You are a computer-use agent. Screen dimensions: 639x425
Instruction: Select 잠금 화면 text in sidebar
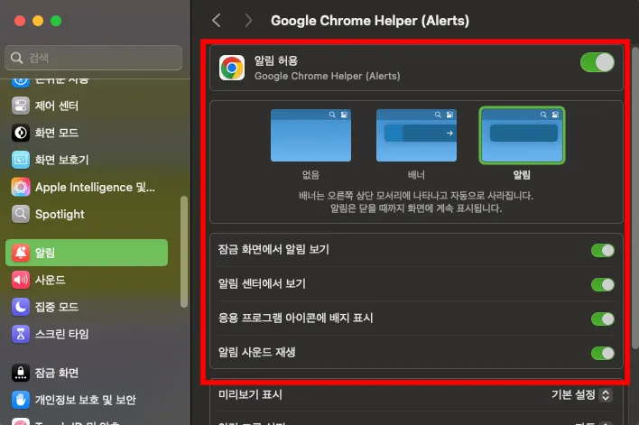(x=57, y=373)
